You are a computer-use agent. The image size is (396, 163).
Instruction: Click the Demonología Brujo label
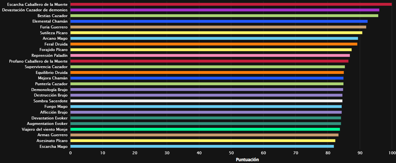pyautogui.click(x=49, y=89)
